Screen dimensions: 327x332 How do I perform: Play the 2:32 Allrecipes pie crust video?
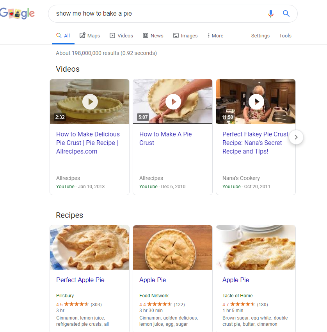89,101
